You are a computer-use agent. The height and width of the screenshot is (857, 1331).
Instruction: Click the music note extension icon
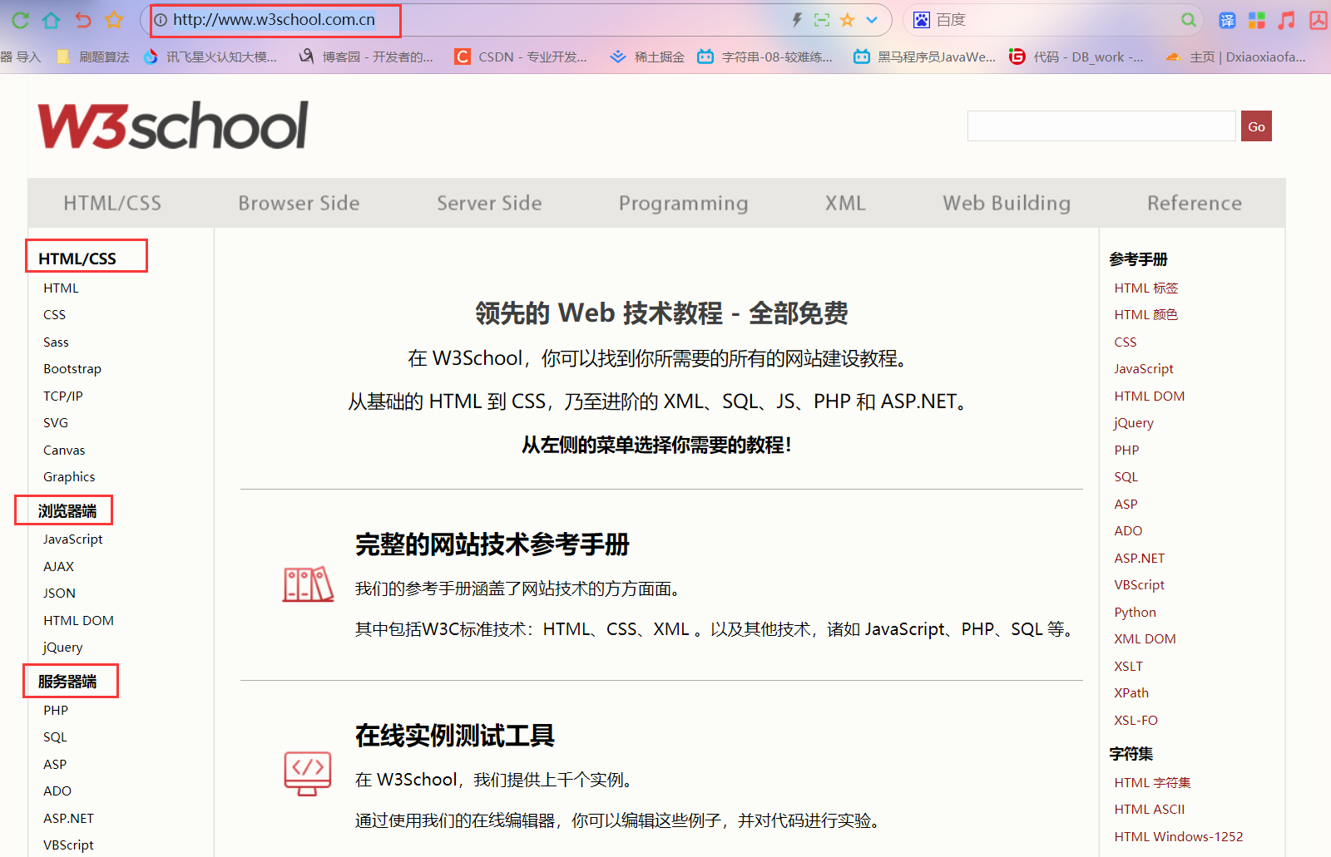[1287, 21]
